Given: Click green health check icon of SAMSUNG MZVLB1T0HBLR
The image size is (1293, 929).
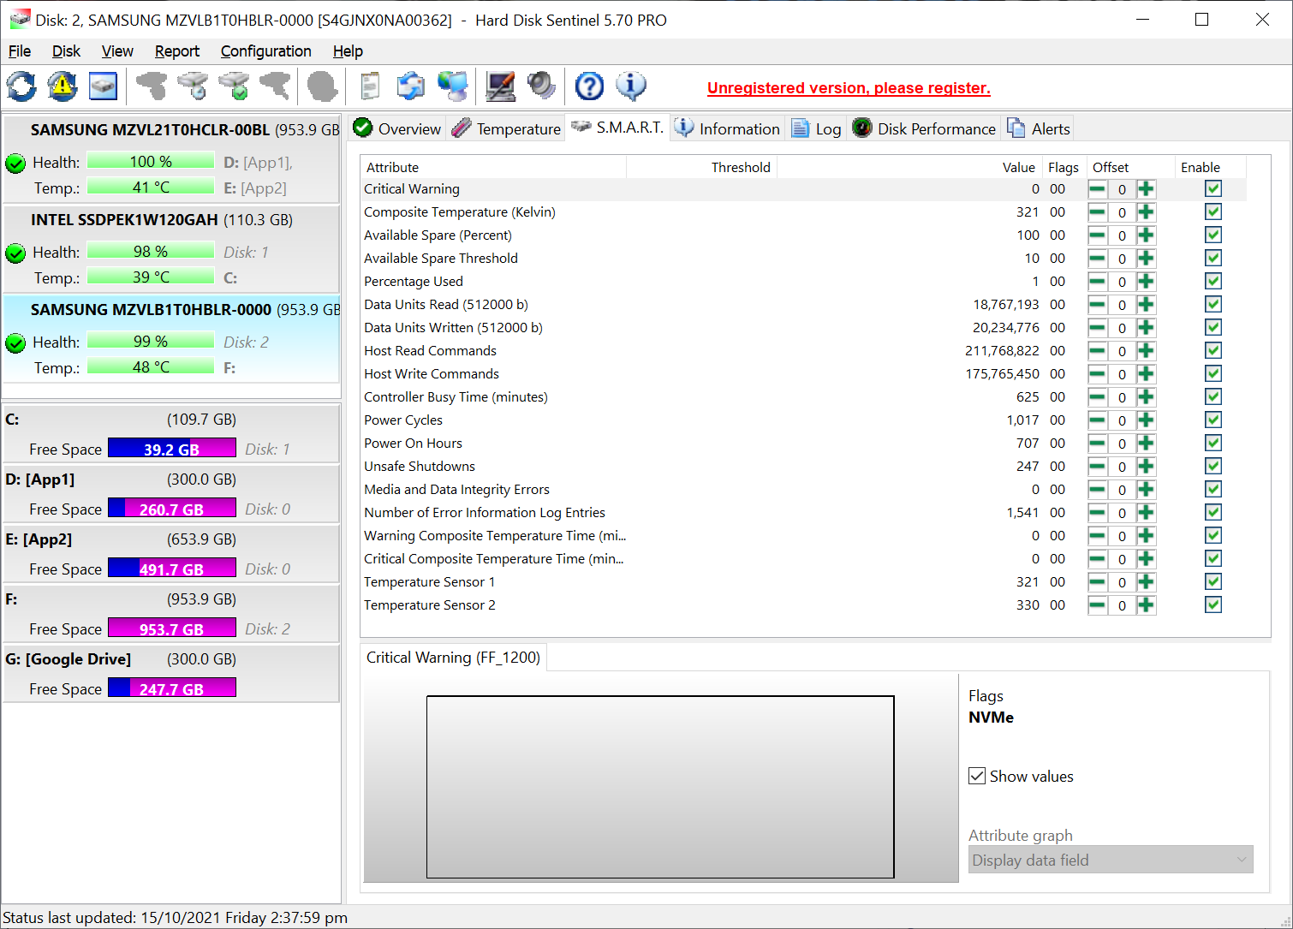Looking at the screenshot, I should (15, 342).
